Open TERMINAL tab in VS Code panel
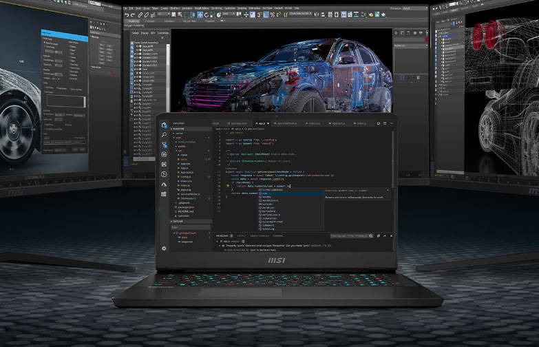The height and width of the screenshot is (347, 539). click(278, 236)
